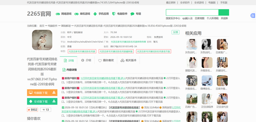Open the 百度广告 related app thumbnail
The image size is (256, 122).
point(192,99)
